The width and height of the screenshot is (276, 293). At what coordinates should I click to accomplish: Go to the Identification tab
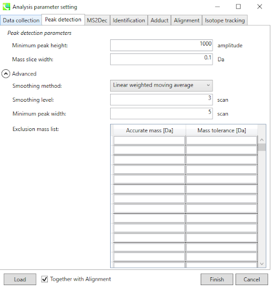[x=129, y=20]
